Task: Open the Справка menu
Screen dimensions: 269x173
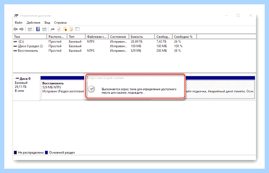Action: [60, 23]
